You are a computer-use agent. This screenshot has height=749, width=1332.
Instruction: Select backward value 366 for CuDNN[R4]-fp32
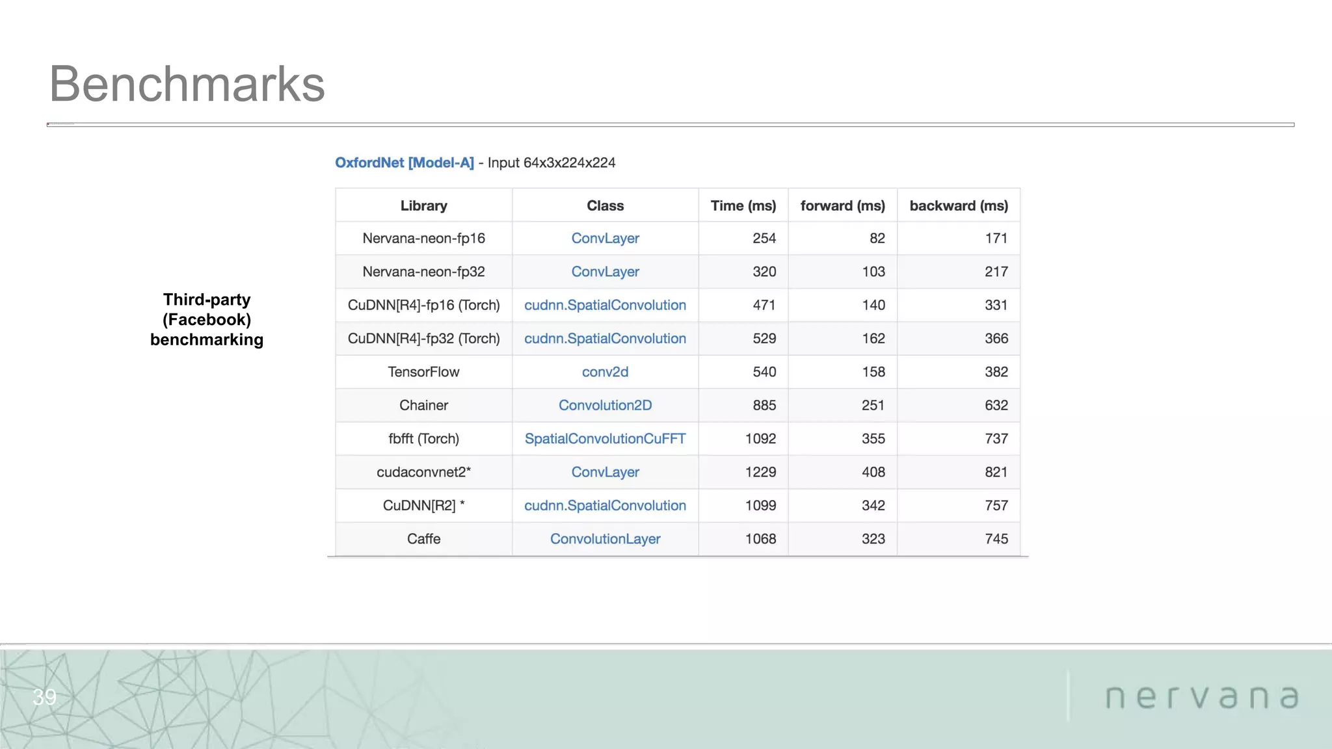pos(996,339)
